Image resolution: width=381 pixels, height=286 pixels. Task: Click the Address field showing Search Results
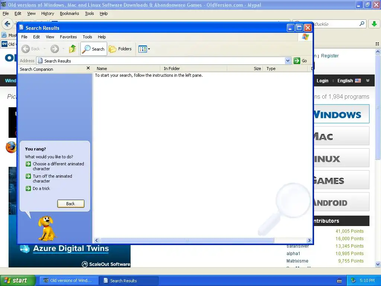pos(160,61)
